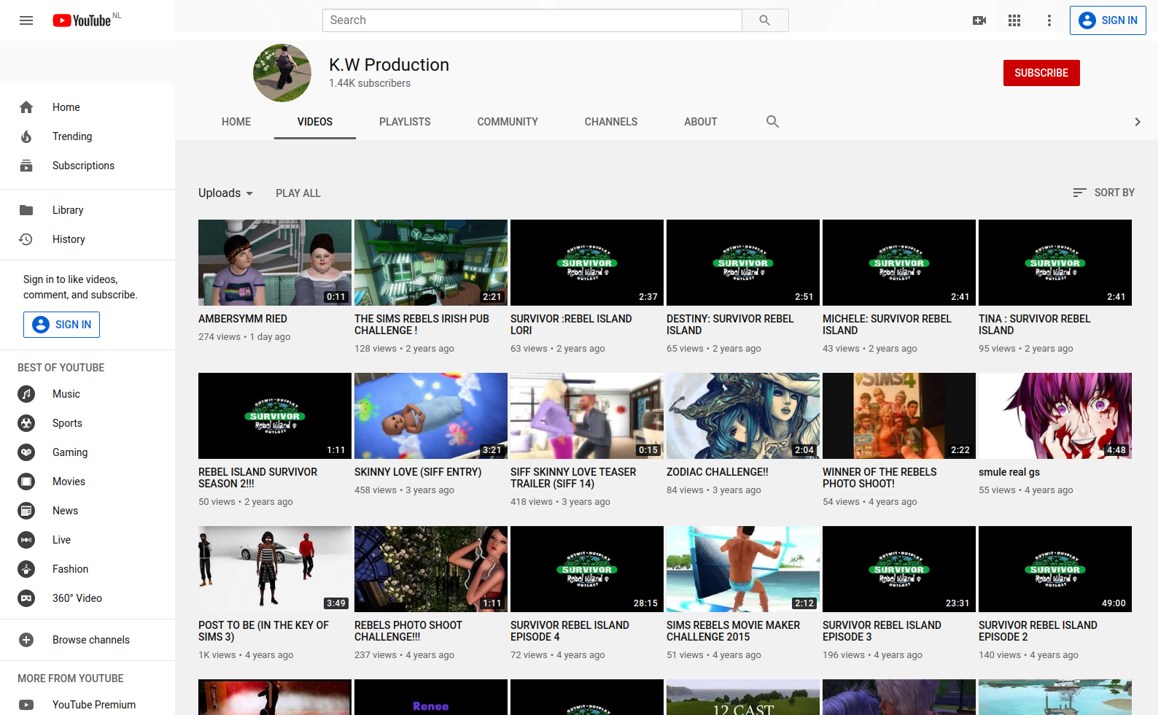
Task: Select the VIDEOS tab
Action: coord(315,122)
